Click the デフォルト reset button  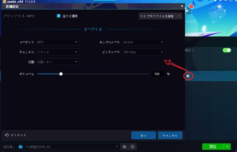coord(16,135)
